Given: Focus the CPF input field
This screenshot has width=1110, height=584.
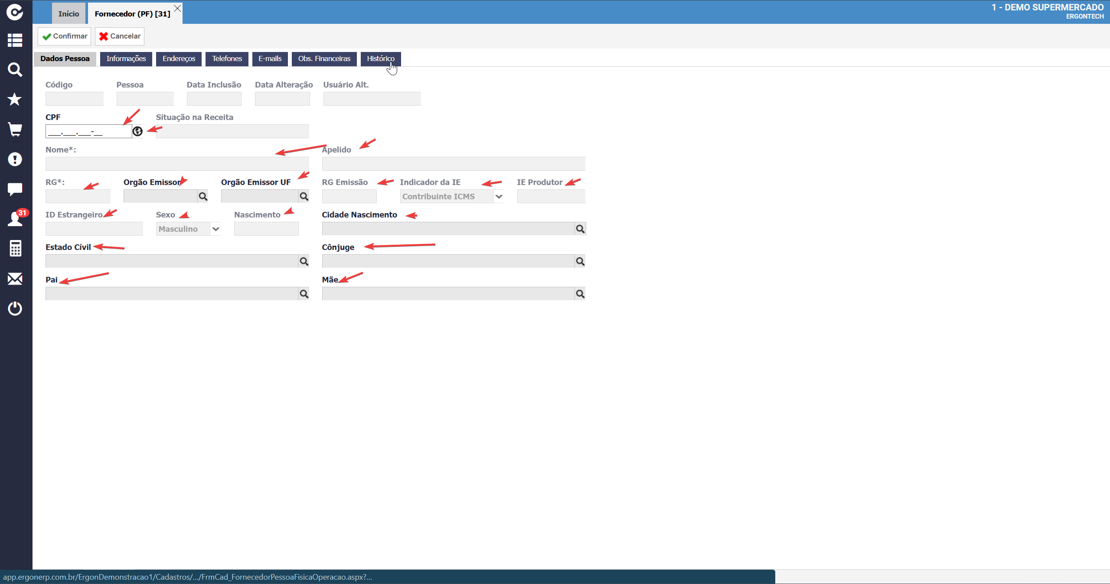Looking at the screenshot, I should [x=89, y=131].
